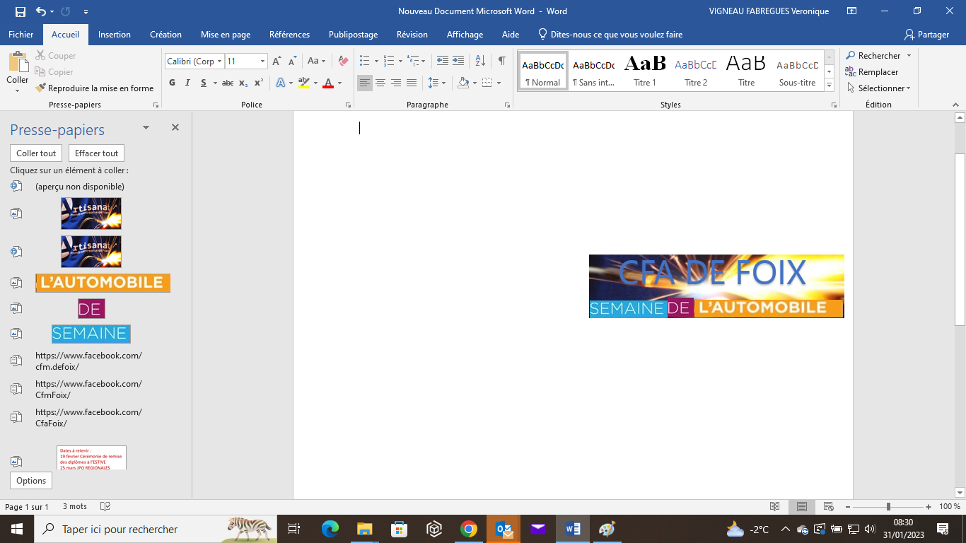Switch to read mode in the status bar
The height and width of the screenshot is (543, 966).
click(x=775, y=507)
